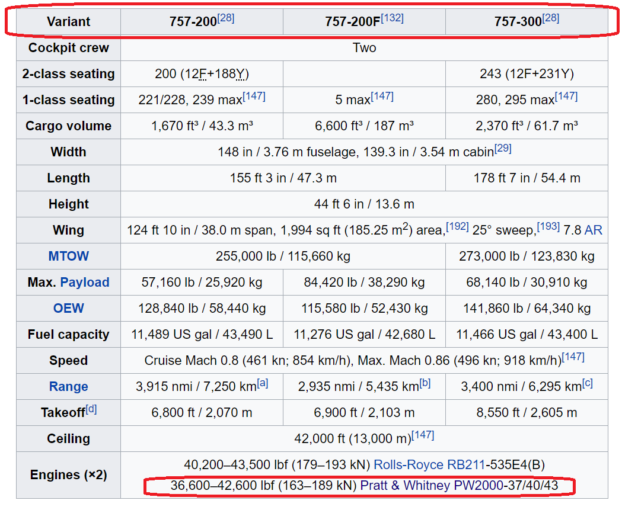The image size is (638, 510).
Task: Click the Height row header
Action: 68,204
